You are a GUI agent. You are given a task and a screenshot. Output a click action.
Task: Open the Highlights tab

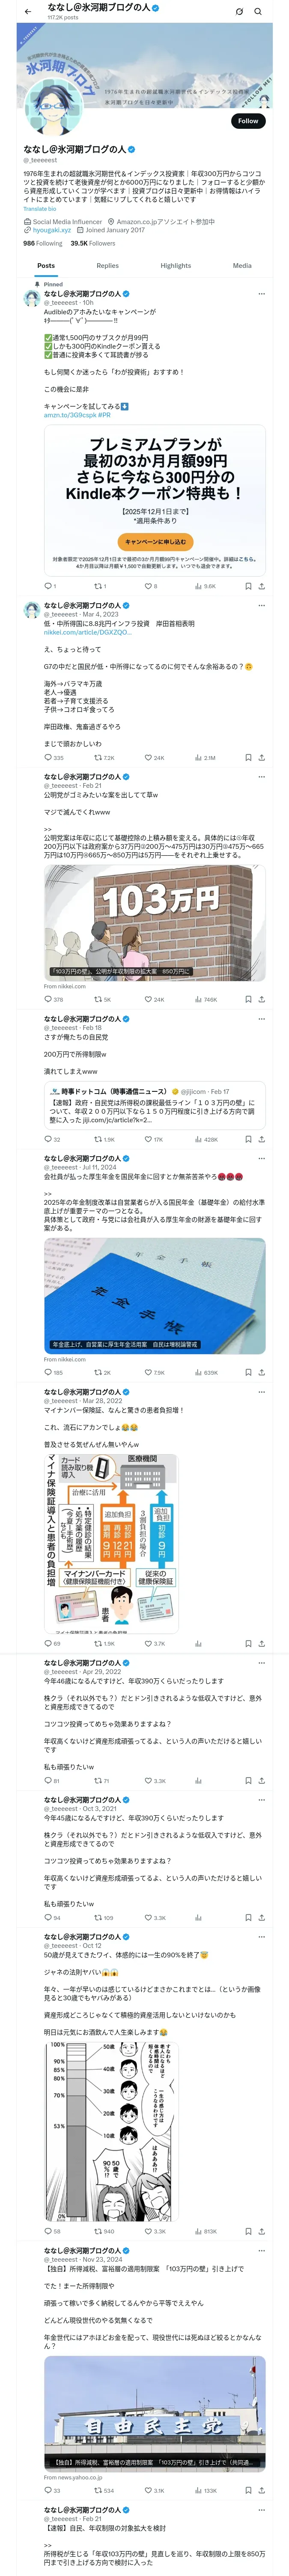coord(176,266)
